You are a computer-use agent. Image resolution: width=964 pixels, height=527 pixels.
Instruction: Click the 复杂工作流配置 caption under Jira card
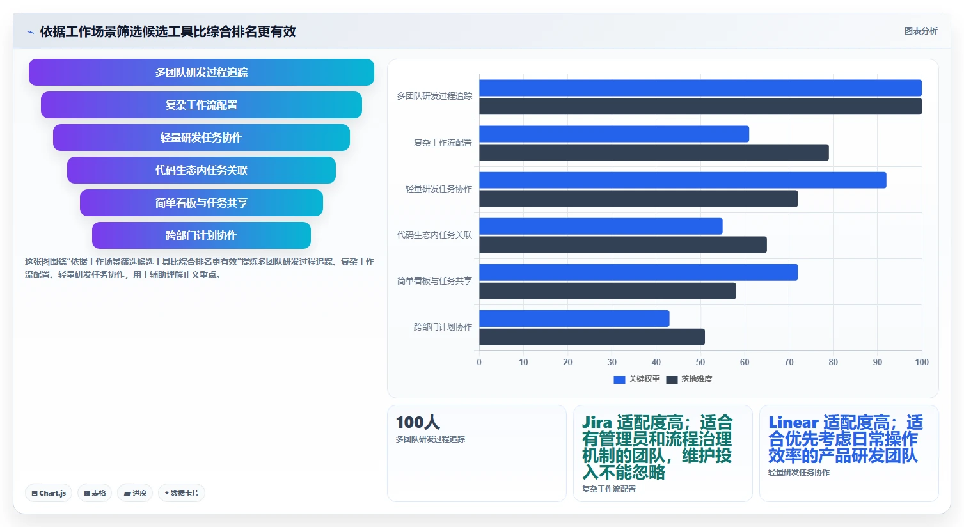pos(609,489)
